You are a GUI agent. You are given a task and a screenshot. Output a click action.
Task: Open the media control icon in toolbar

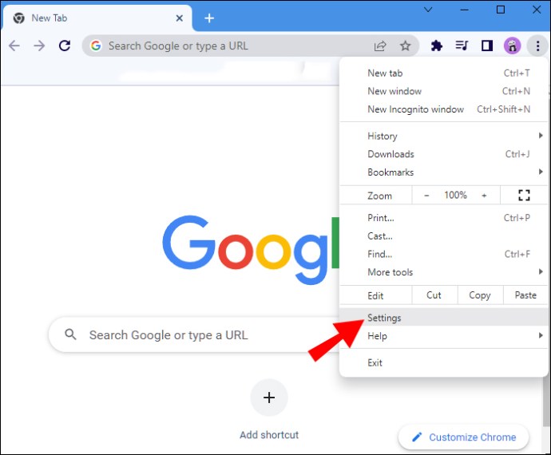pyautogui.click(x=462, y=45)
